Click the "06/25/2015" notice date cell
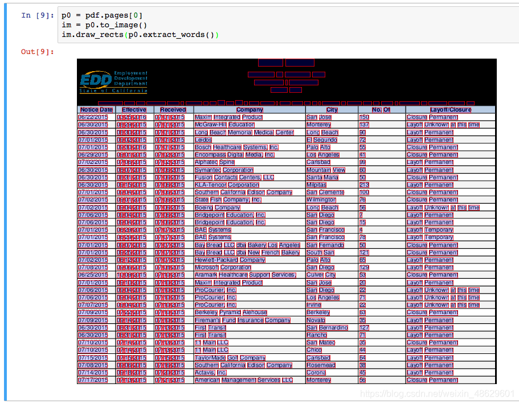This screenshot has width=519, height=404. pos(93,275)
